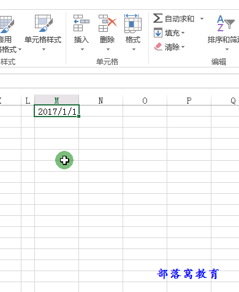Click the Format cells icon

pos(133,23)
